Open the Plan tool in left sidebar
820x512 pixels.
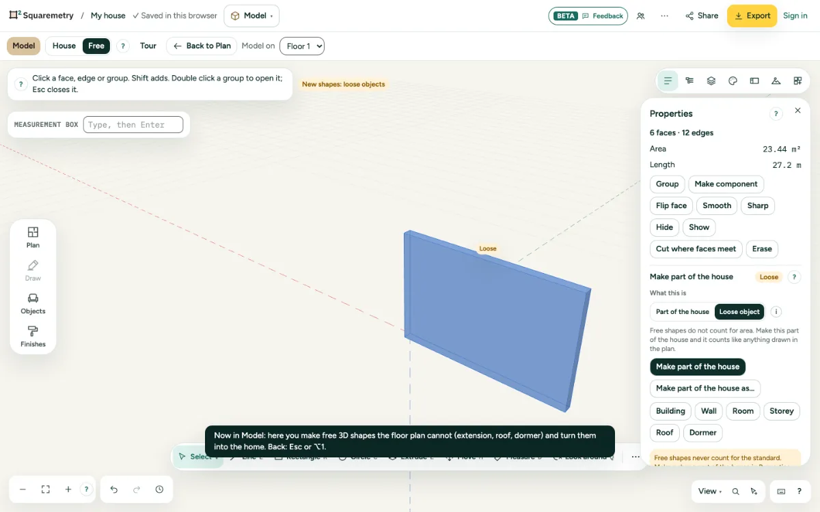[33, 237]
